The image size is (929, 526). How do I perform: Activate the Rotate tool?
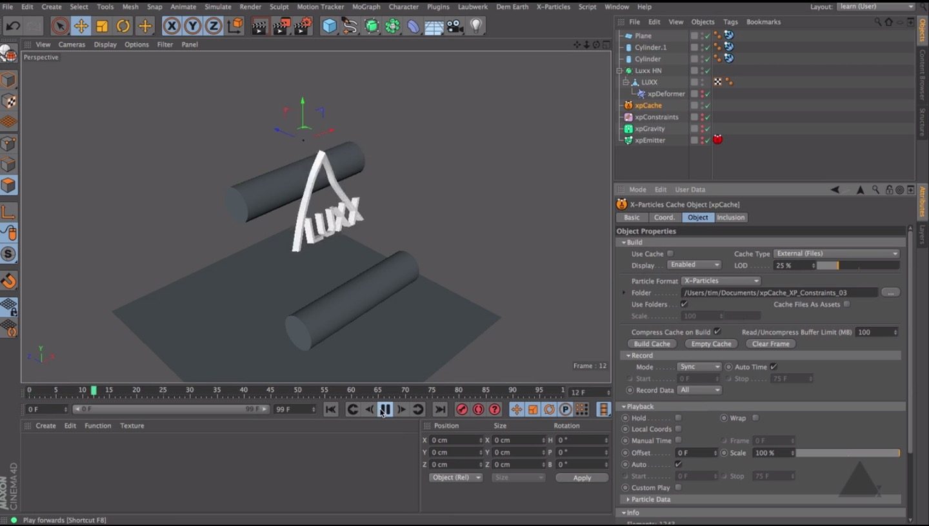click(123, 26)
